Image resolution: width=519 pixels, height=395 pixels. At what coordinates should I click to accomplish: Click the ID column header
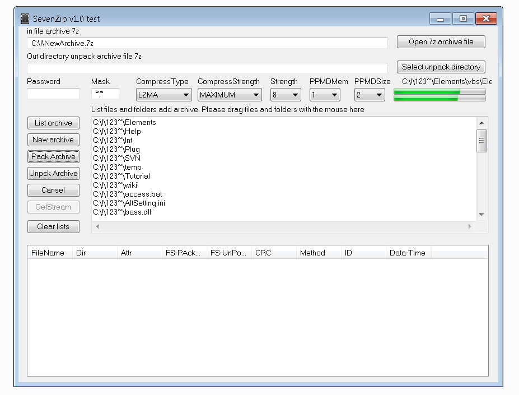(363, 253)
